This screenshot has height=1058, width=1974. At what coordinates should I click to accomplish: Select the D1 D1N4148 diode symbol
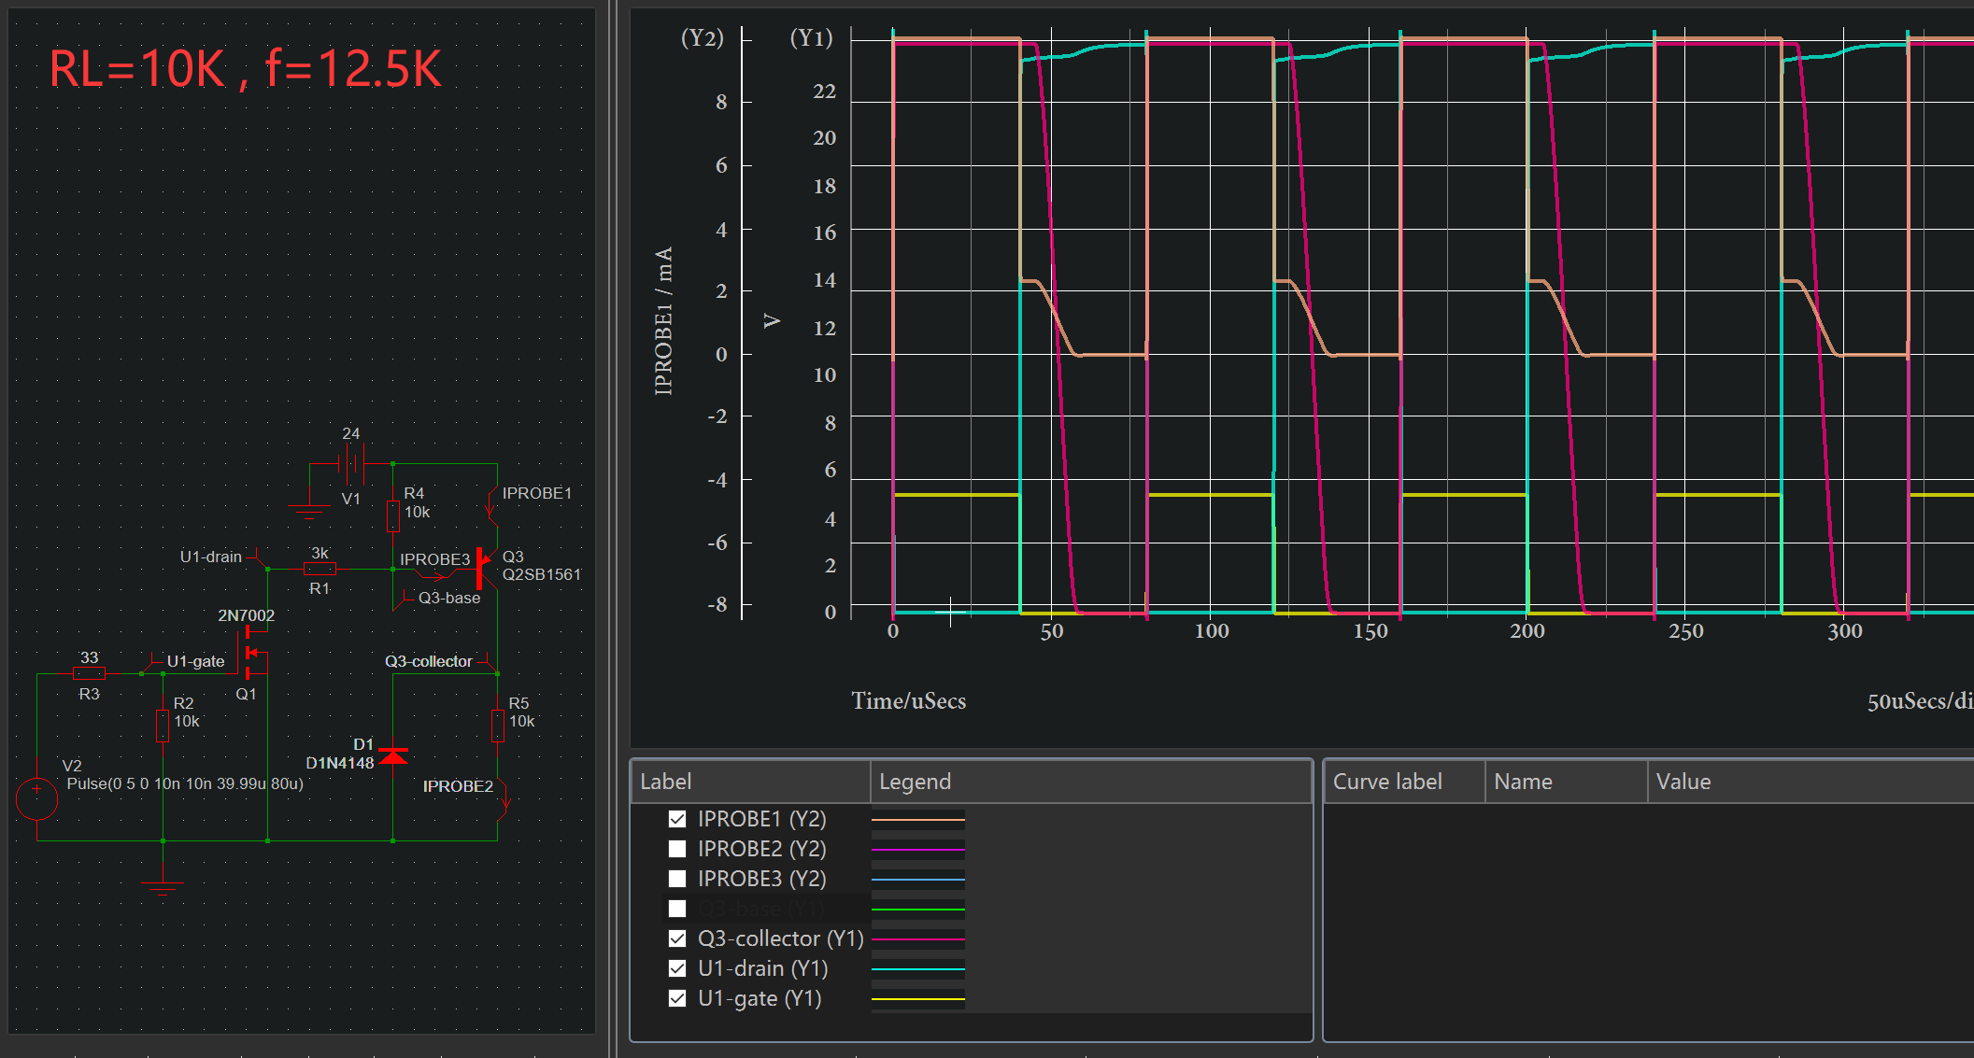393,755
